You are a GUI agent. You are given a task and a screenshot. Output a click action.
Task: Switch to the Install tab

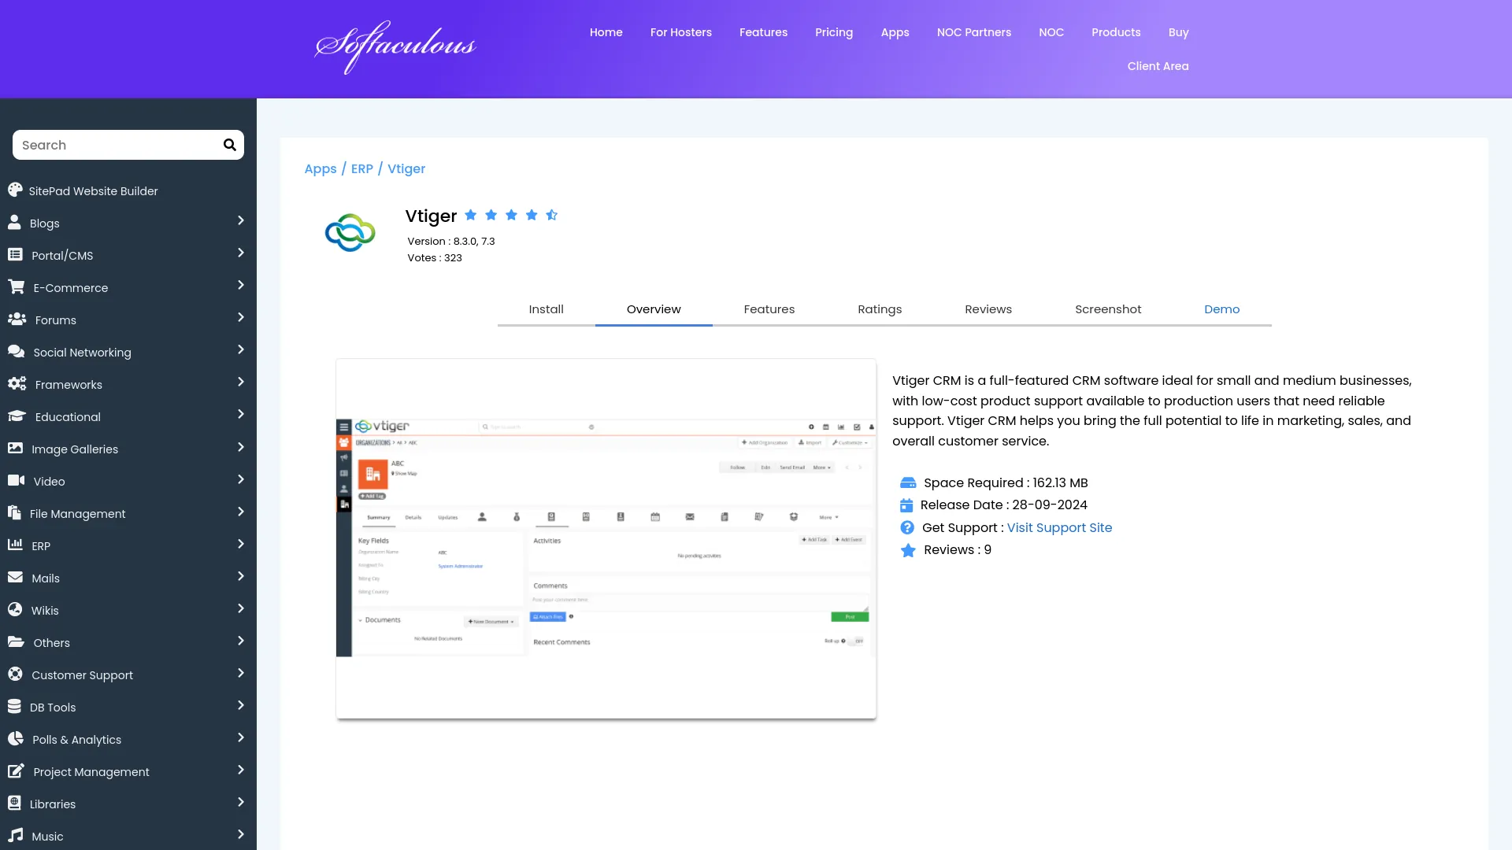click(546, 309)
